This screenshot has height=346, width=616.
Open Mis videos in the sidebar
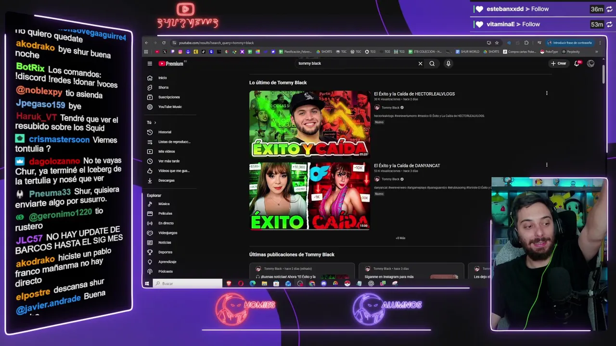pyautogui.click(x=166, y=151)
